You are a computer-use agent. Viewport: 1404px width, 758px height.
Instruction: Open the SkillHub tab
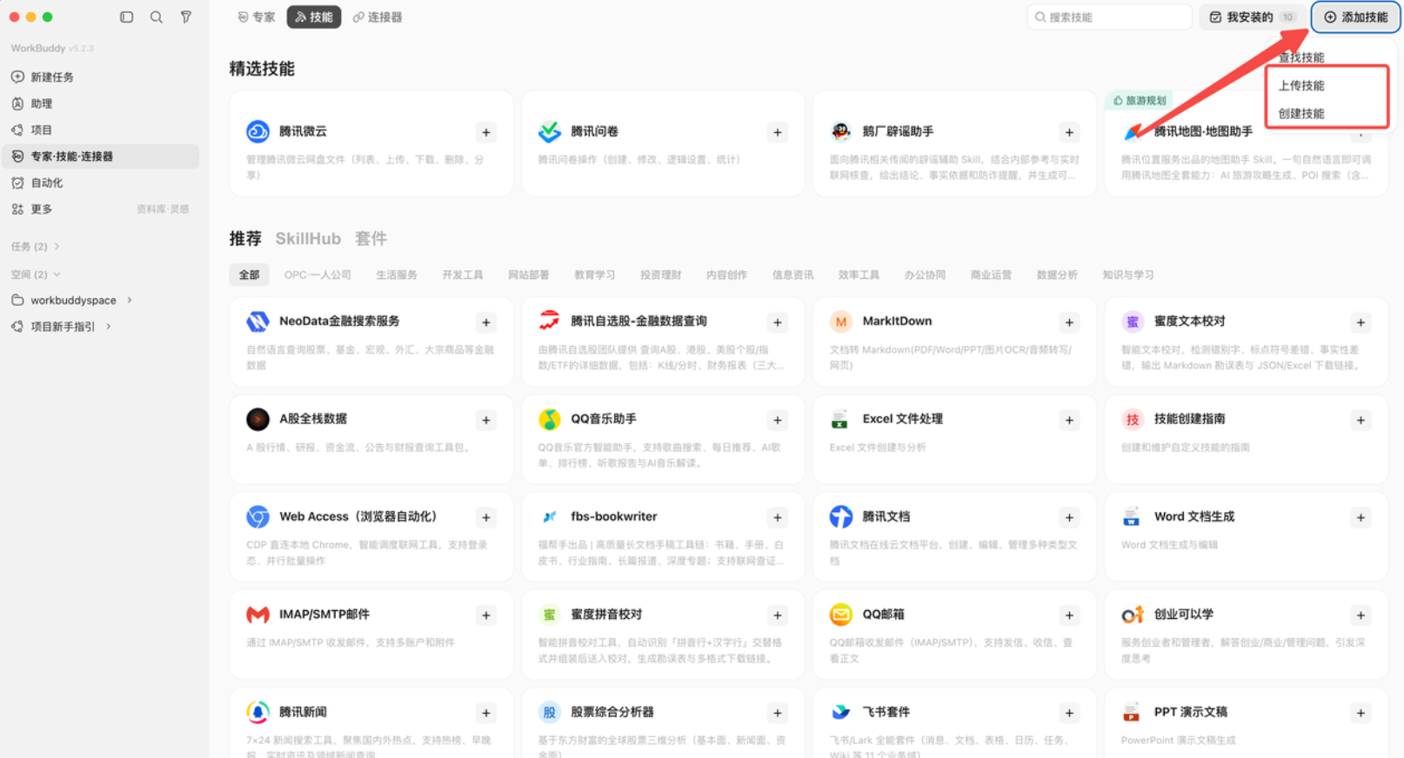click(308, 238)
